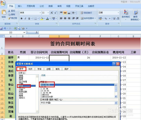Toggle Middle Align for cell
Viewport: 141px width, 120px height.
tap(65, 13)
